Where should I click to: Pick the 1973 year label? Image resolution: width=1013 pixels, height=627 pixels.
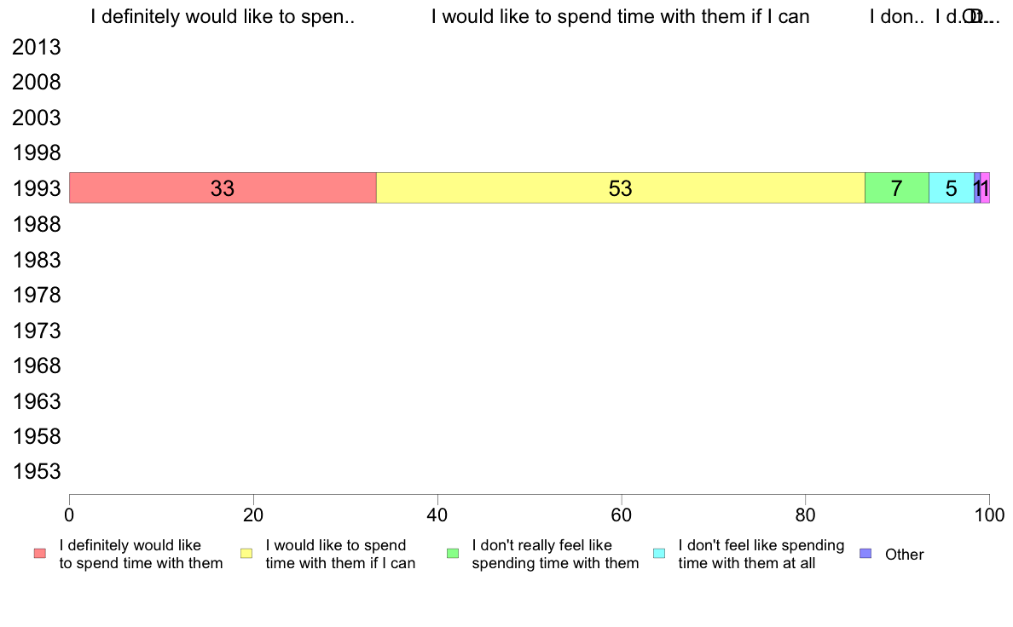(x=37, y=331)
